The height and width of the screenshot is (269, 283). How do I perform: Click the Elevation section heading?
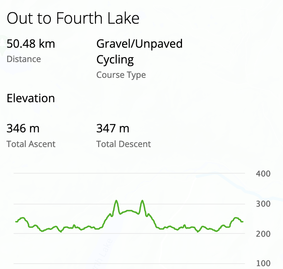click(x=31, y=98)
